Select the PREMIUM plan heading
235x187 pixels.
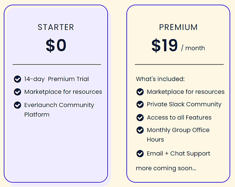tap(178, 28)
